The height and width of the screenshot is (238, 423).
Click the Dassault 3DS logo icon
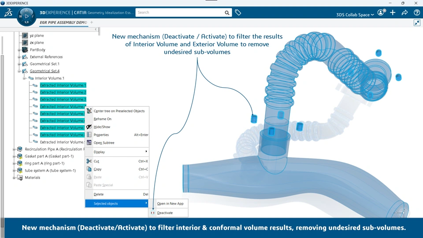coord(8,12)
